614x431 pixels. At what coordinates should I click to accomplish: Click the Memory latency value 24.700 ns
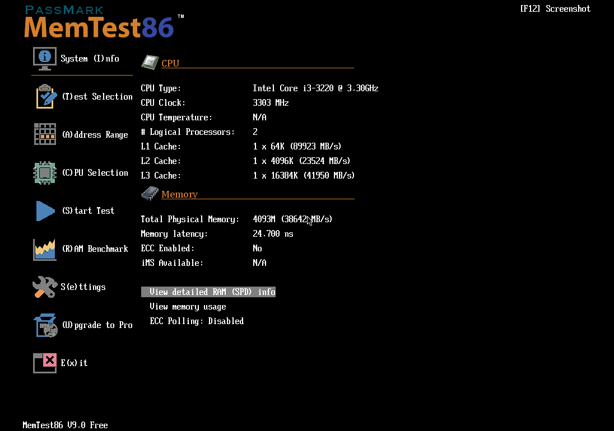coord(273,234)
